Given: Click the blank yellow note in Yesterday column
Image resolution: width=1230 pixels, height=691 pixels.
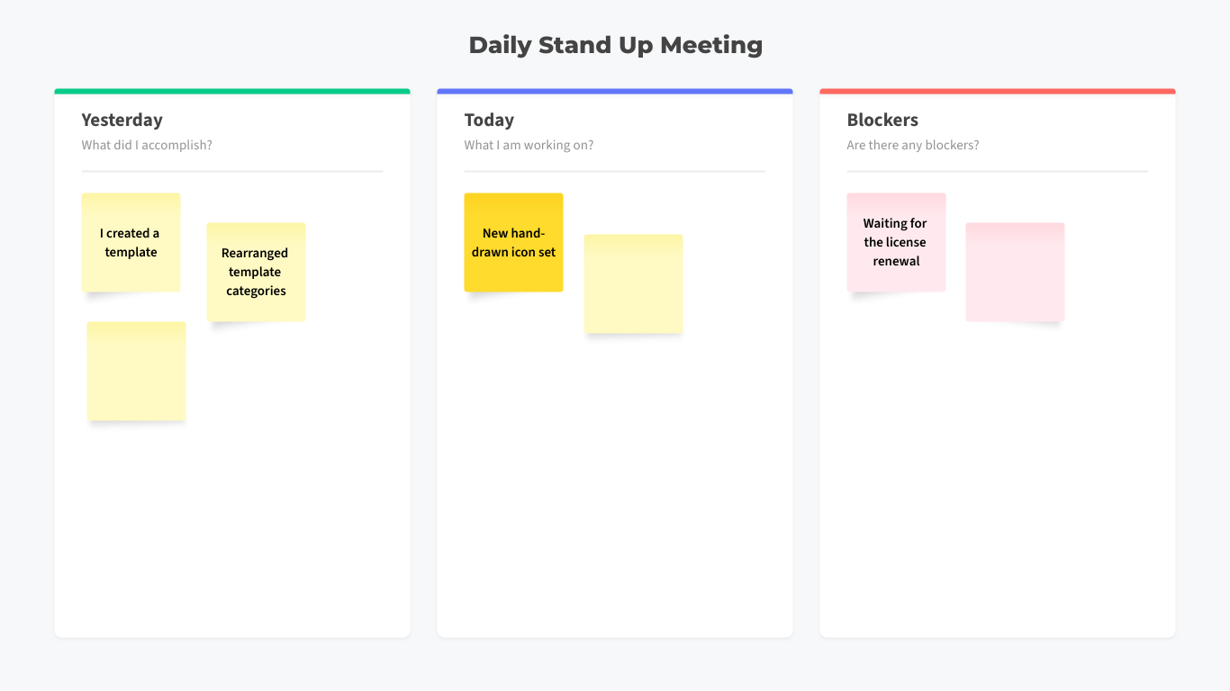Looking at the screenshot, I should (x=136, y=371).
